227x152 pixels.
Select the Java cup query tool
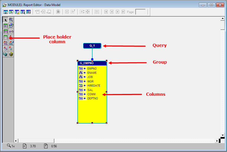(5, 49)
